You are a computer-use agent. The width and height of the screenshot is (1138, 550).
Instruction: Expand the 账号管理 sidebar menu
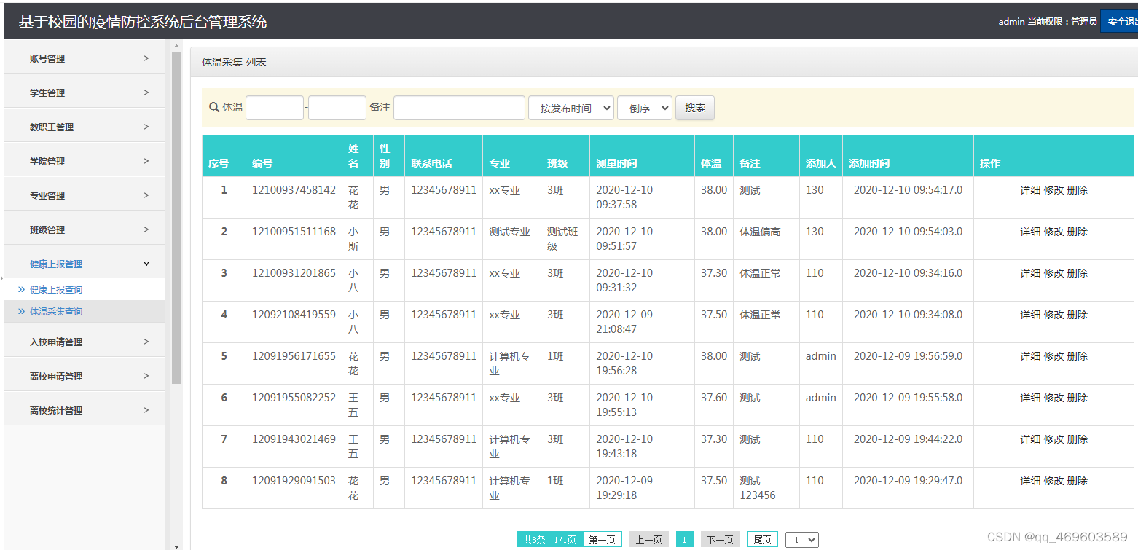pos(85,58)
